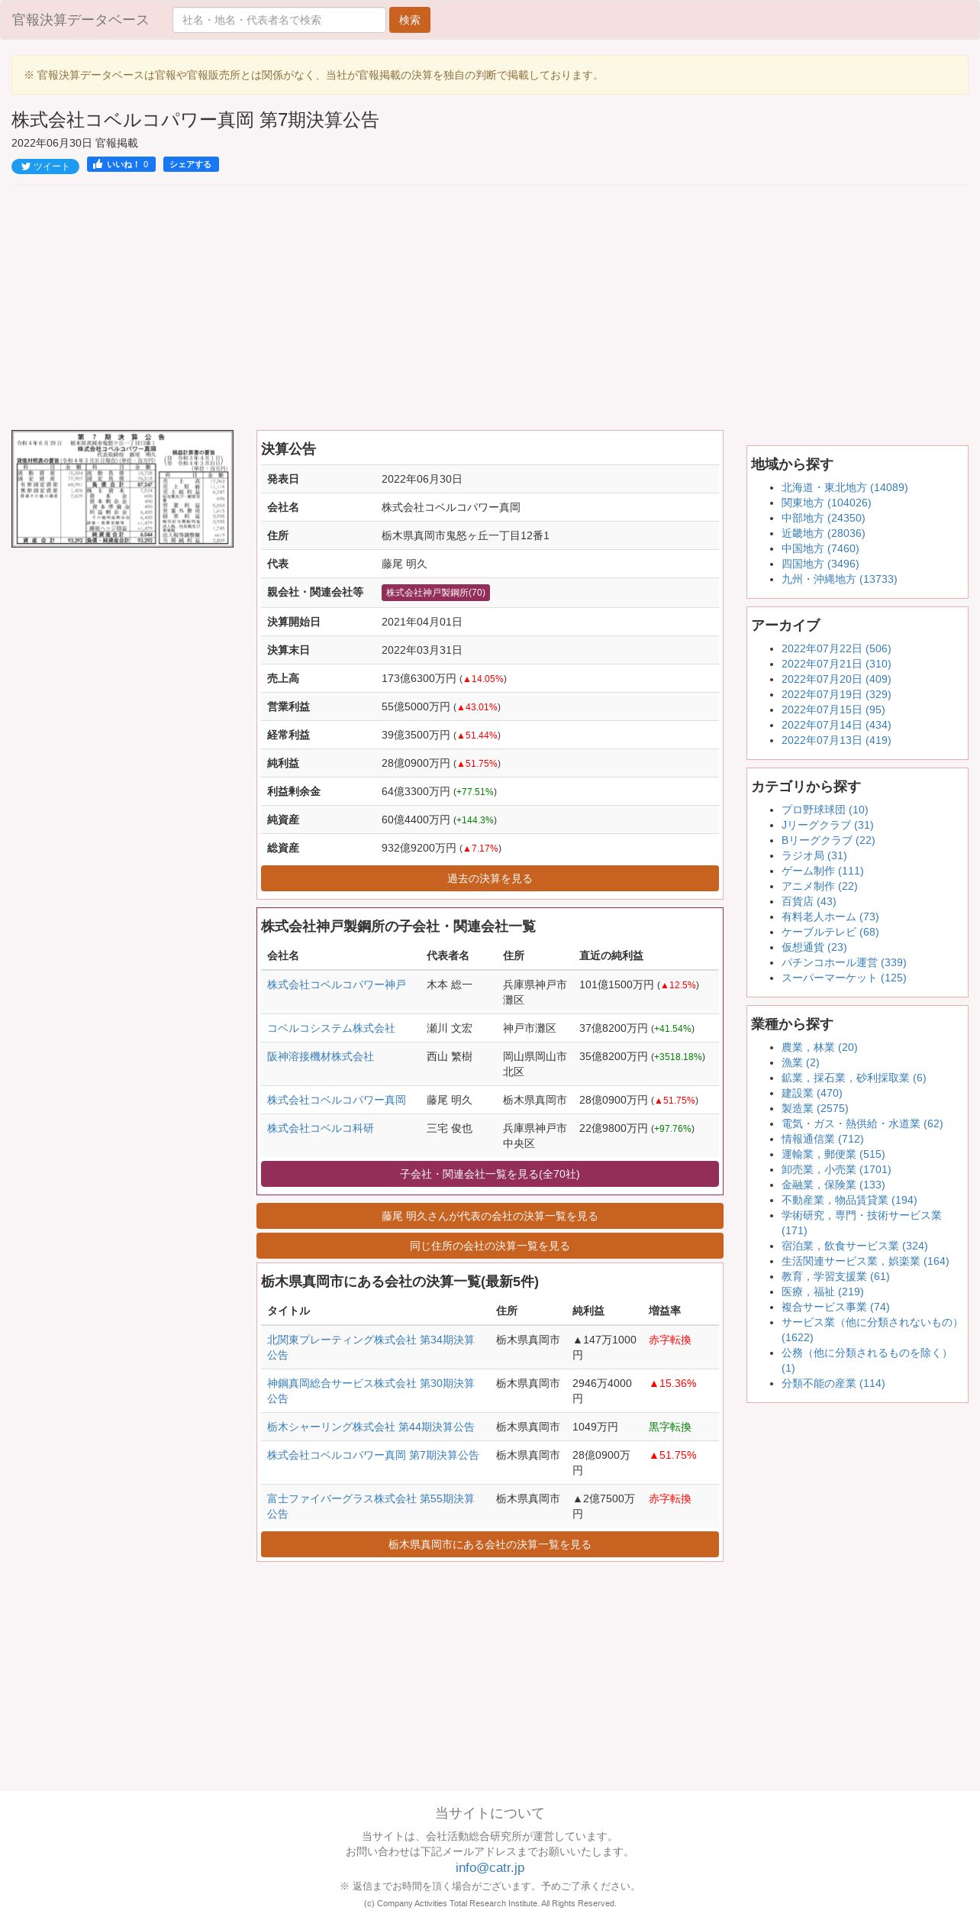
Task: Open 阪神溶接機材株式会社 link
Action: coord(321,1056)
